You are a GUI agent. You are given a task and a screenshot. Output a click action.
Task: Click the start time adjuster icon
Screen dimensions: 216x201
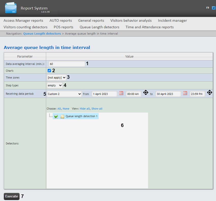146,93
